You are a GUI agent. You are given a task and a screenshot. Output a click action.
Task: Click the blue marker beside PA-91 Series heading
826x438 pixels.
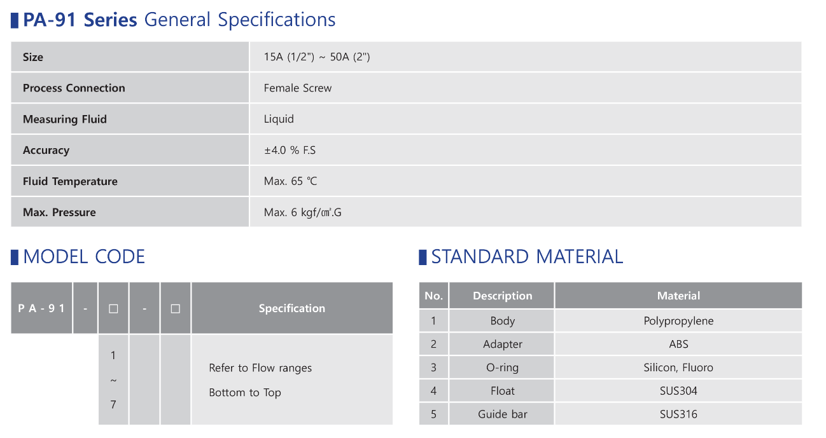click(x=15, y=20)
